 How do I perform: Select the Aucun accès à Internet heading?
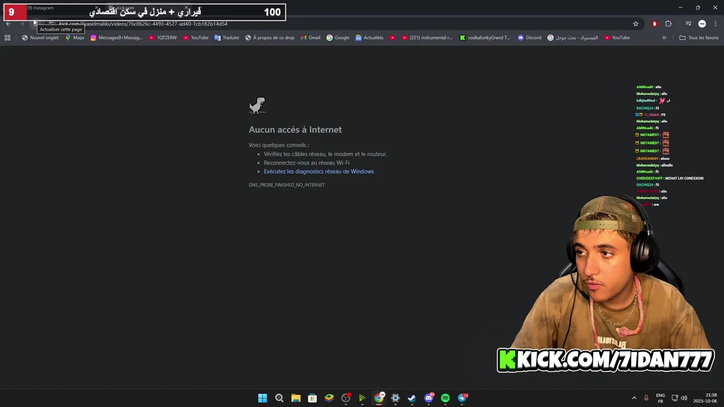pyautogui.click(x=295, y=129)
